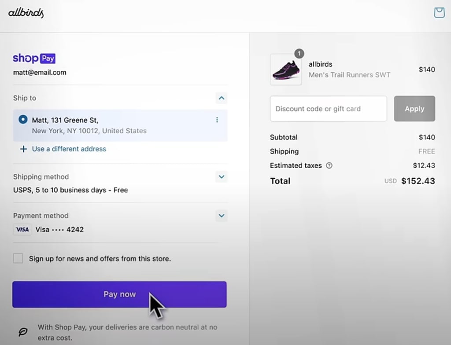Screen dimensions: 451x345
Task: Click Men's Trail Runners SWT name
Action: [x=349, y=75]
